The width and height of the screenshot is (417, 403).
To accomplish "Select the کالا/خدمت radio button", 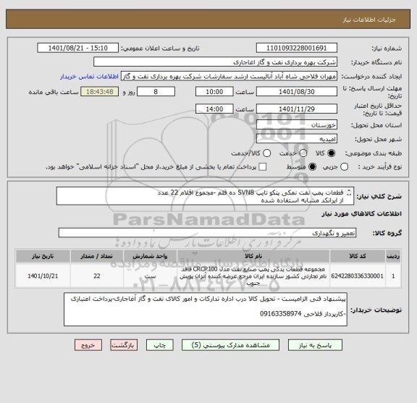I will click(266, 153).
